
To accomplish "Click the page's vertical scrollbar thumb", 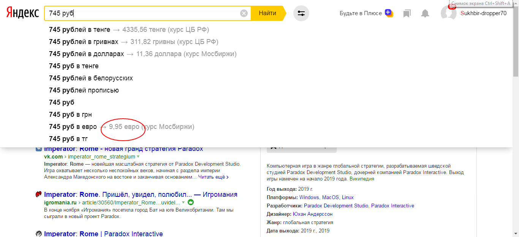I will pos(516,42).
